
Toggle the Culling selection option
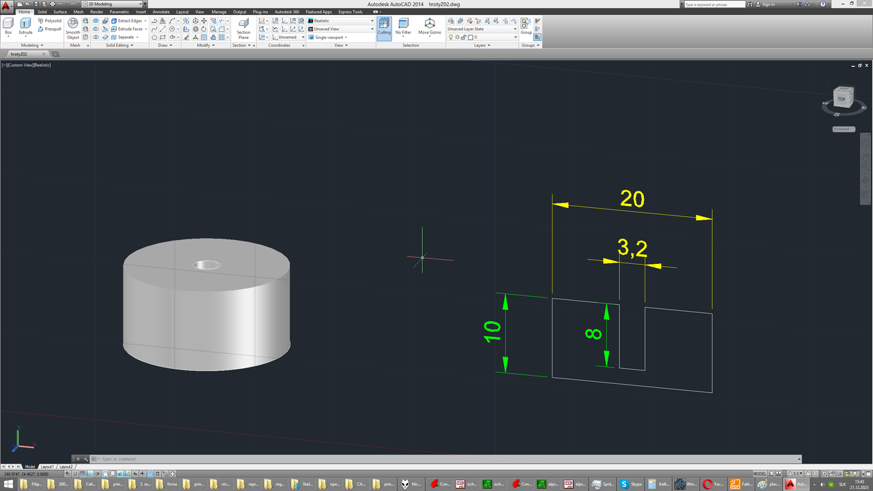click(384, 27)
